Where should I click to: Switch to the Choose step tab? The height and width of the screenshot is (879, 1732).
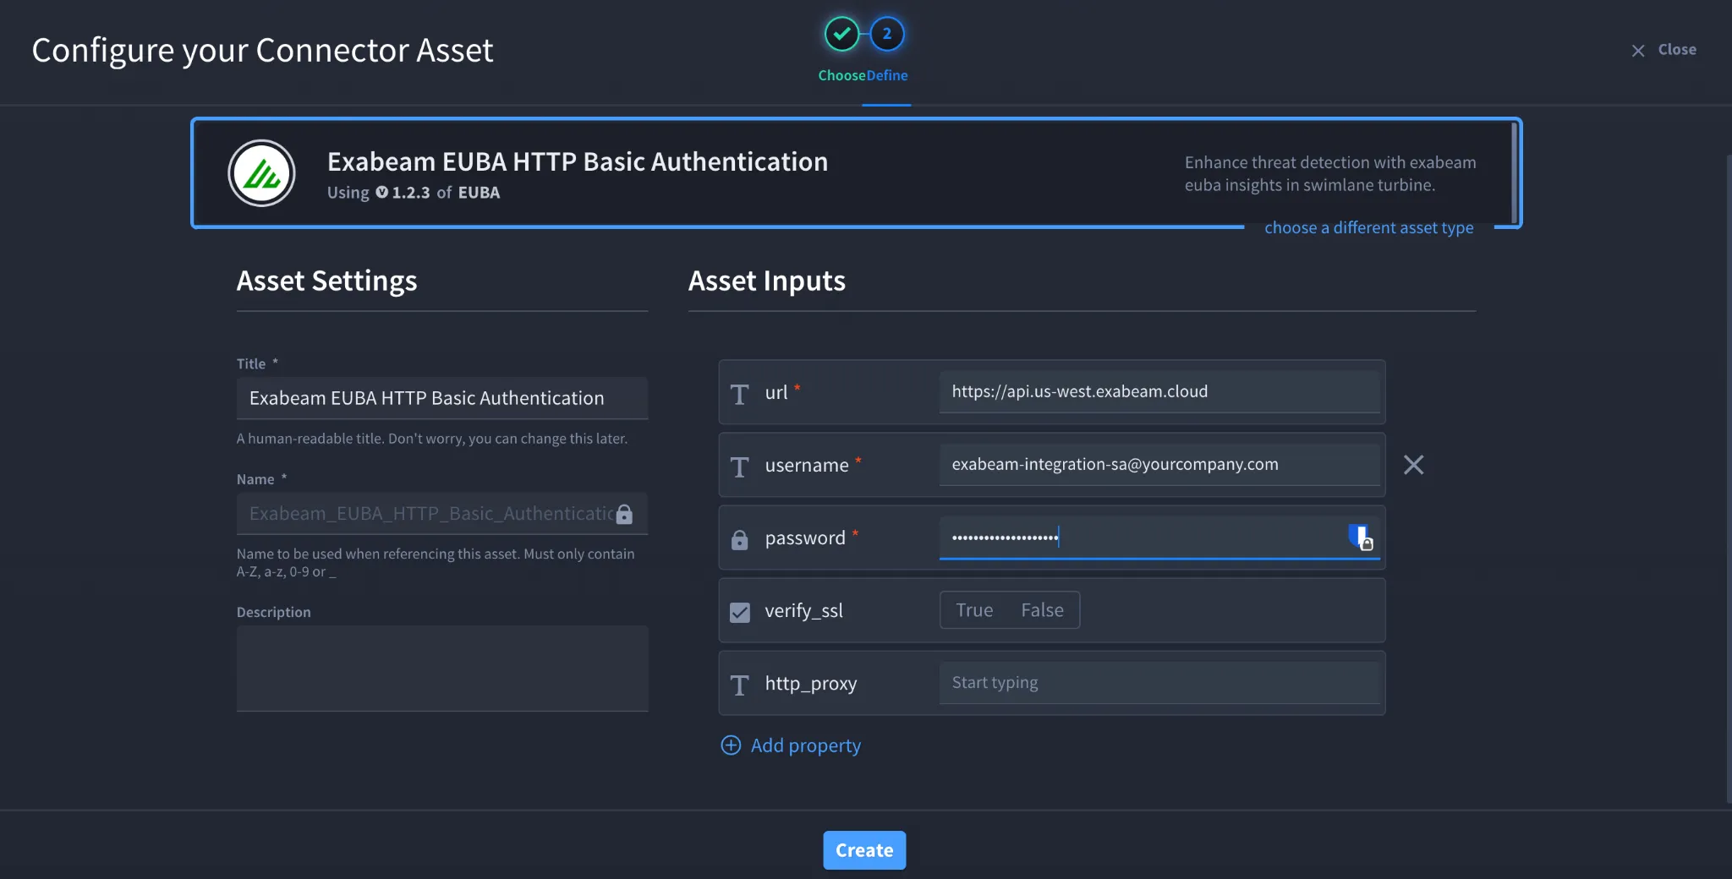841,75
